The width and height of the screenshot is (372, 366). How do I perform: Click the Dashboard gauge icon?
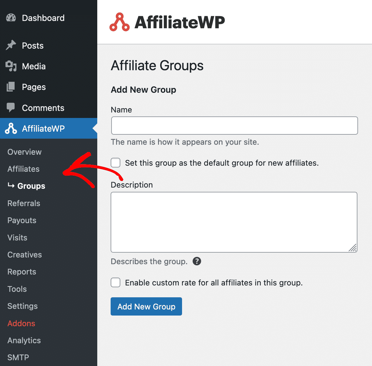(11, 18)
